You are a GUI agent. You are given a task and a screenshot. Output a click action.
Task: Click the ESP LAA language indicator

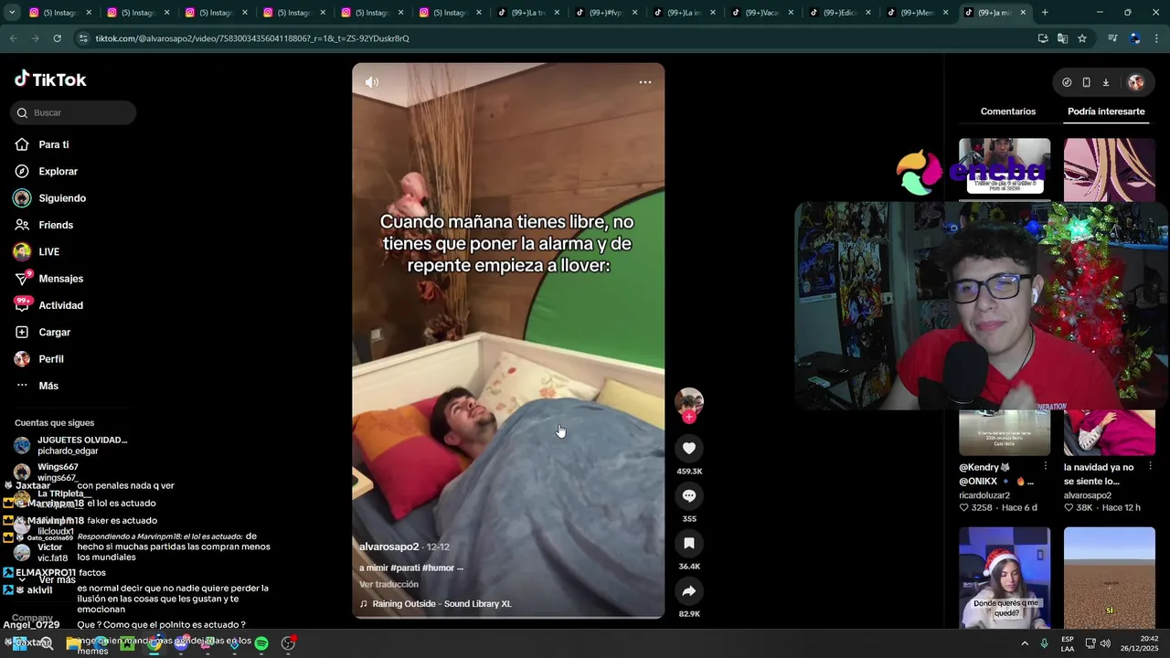[1068, 643]
